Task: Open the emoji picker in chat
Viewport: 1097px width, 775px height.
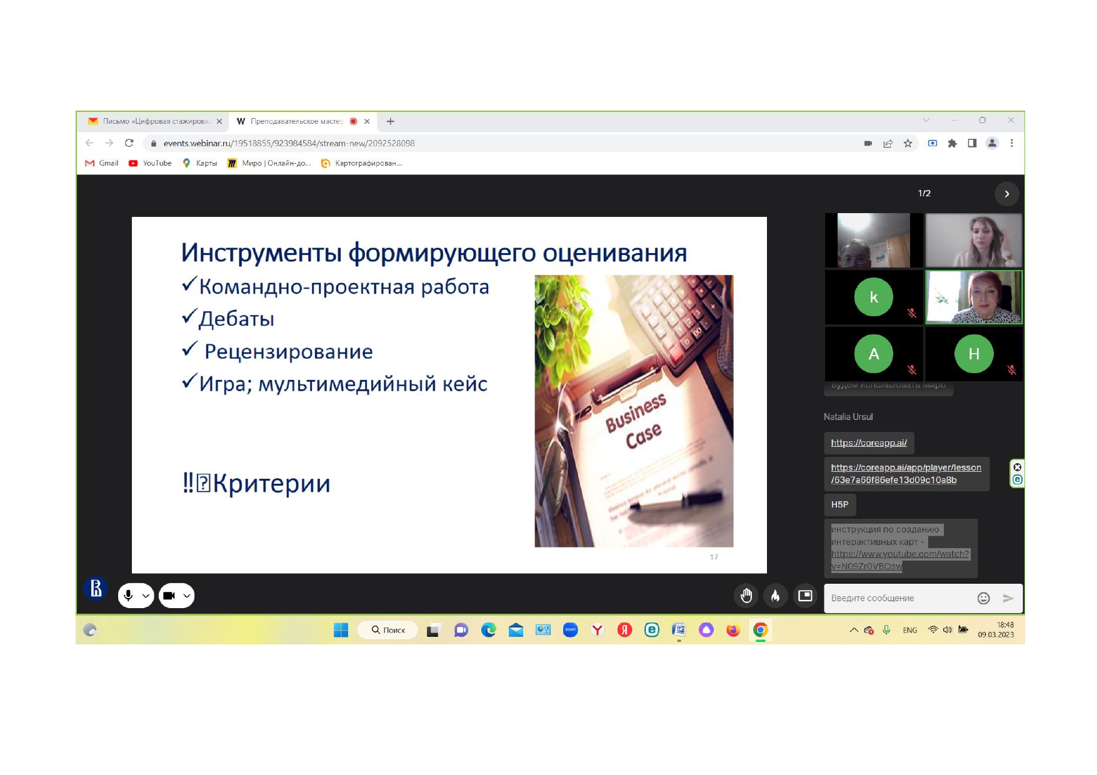Action: pos(983,598)
